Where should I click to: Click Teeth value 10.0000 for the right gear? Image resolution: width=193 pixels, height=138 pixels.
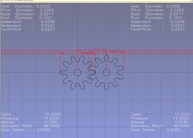tap(182, 115)
